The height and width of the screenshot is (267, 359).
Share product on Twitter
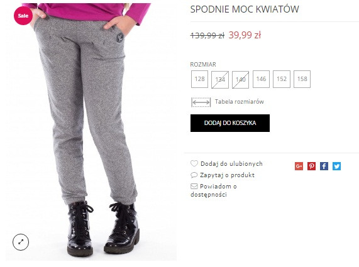tap(336, 166)
